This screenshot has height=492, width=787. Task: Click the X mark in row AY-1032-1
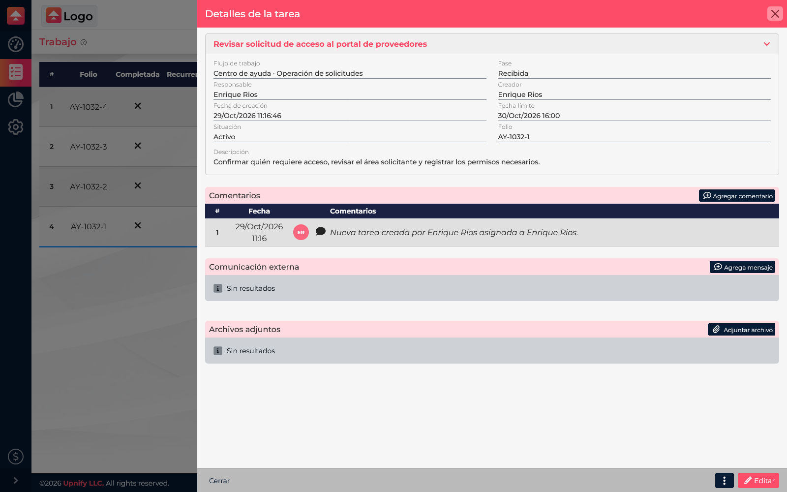pyautogui.click(x=138, y=225)
